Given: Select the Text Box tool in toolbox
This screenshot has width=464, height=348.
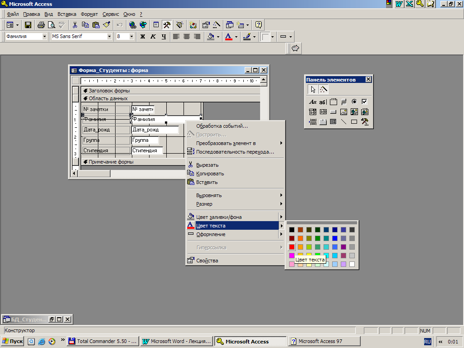Looking at the screenshot, I should click(323, 102).
